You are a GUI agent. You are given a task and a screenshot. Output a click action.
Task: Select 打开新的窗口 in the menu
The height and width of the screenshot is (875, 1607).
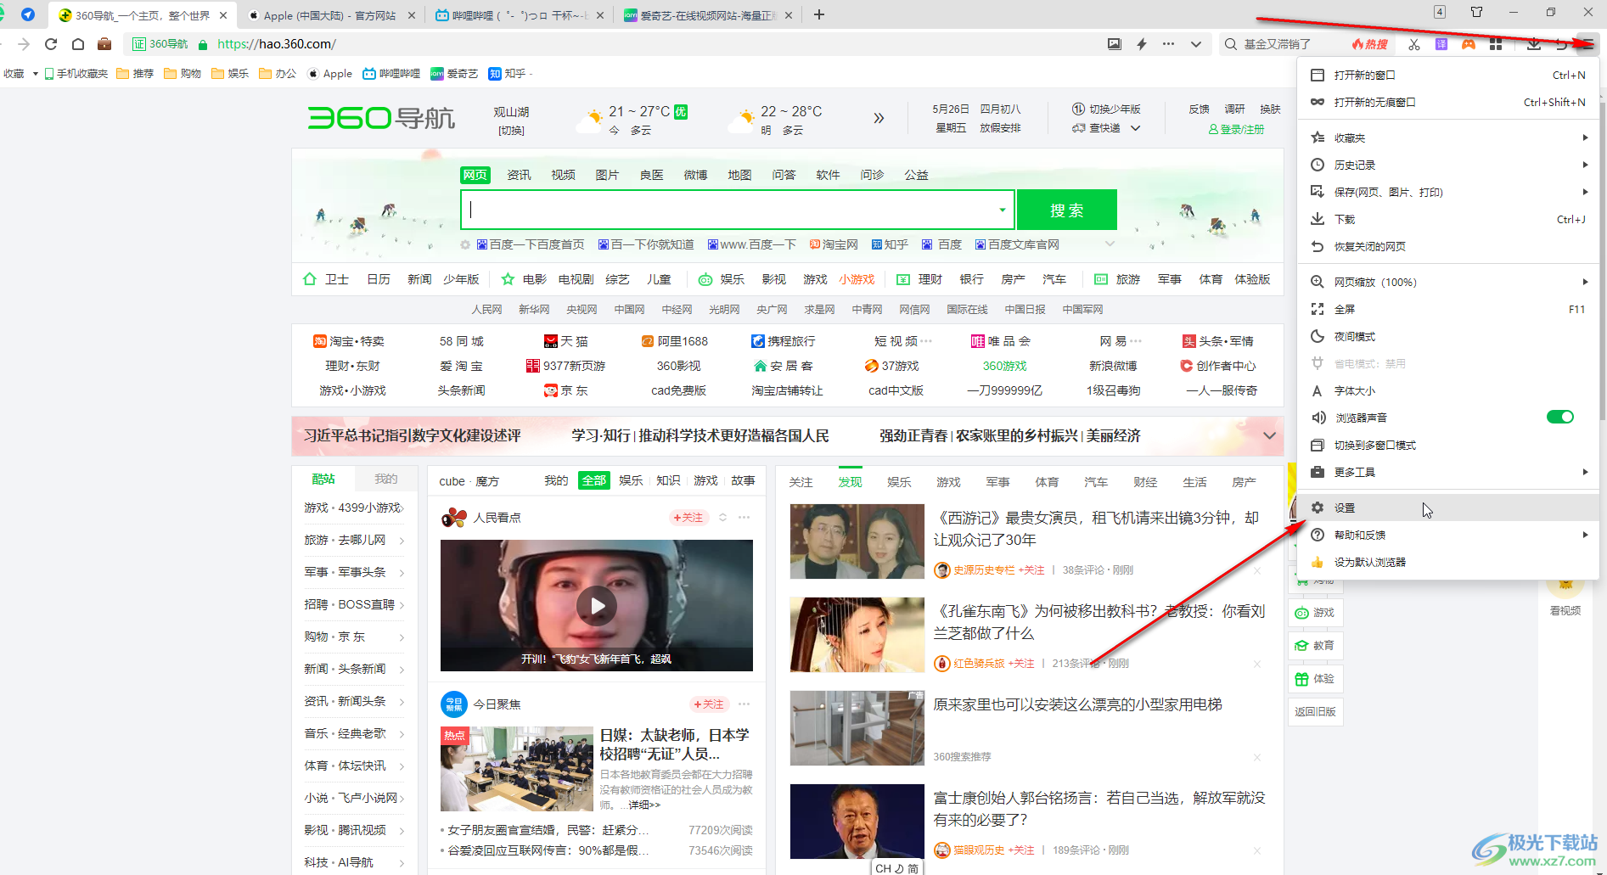[1447, 75]
